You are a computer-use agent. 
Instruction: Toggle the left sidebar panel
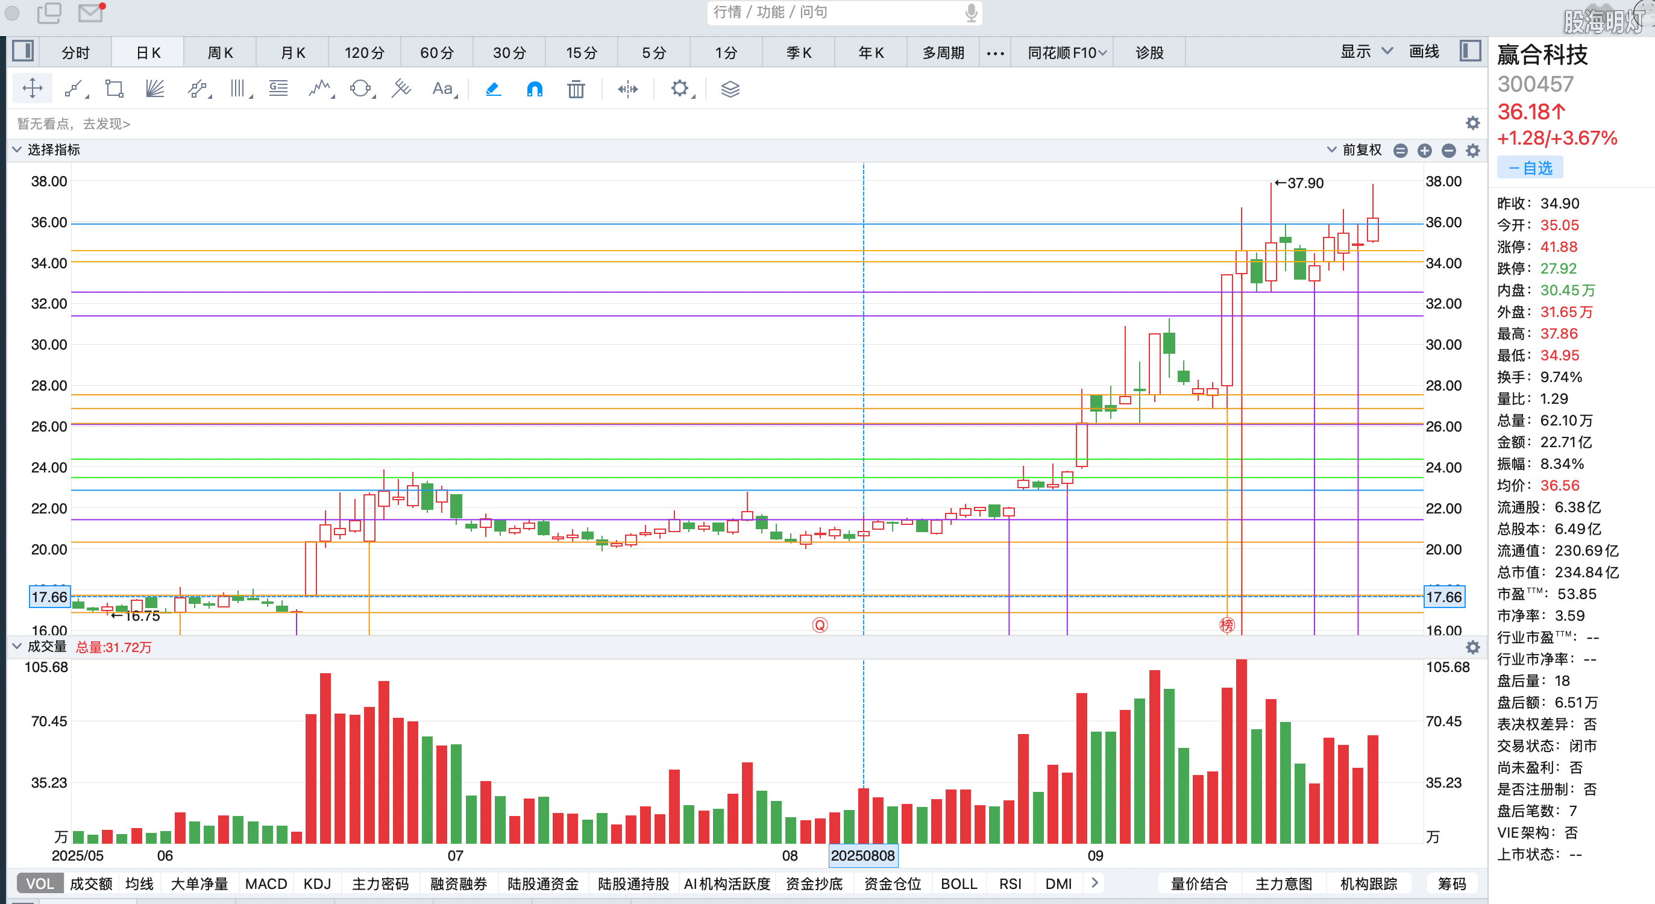tap(23, 51)
